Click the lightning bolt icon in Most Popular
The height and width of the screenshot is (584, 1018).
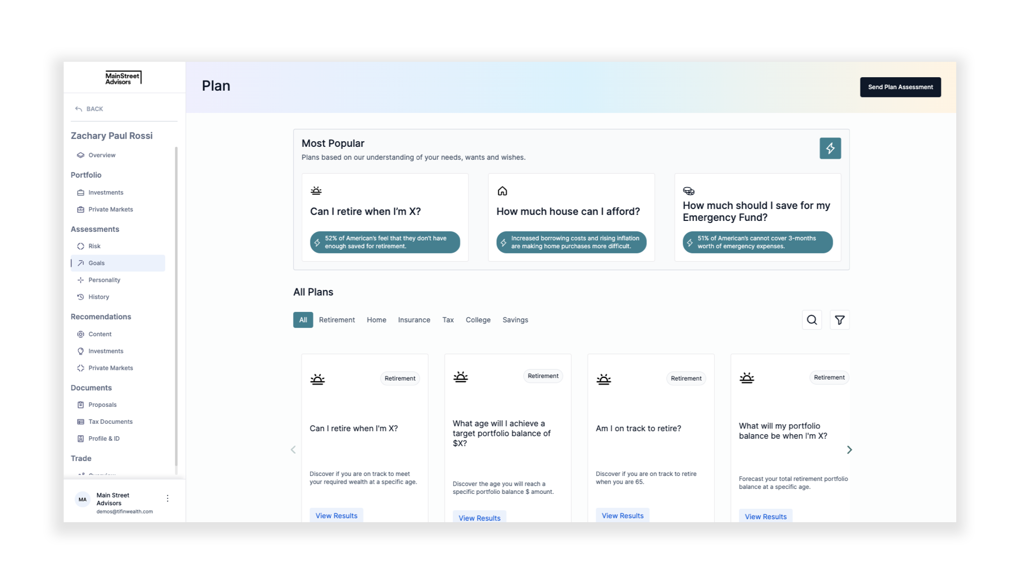tap(830, 148)
